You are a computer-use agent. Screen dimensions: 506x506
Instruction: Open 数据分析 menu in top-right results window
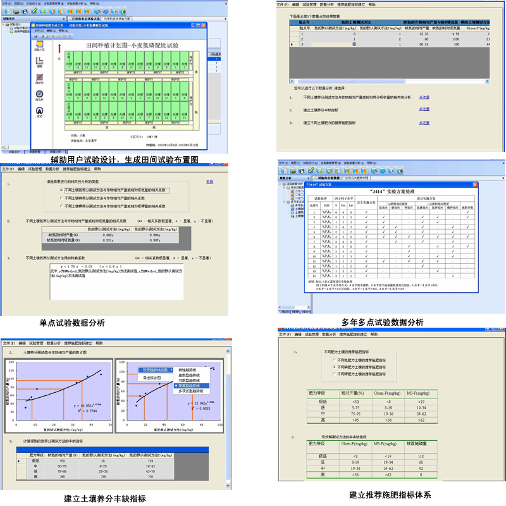tap(326, 5)
